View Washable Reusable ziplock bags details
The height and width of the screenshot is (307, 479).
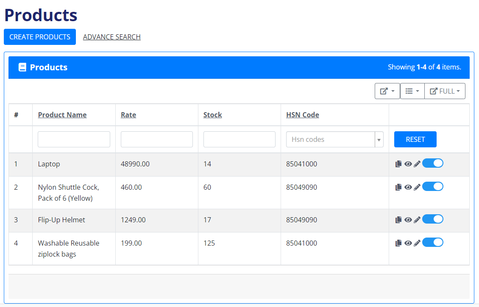pos(408,243)
